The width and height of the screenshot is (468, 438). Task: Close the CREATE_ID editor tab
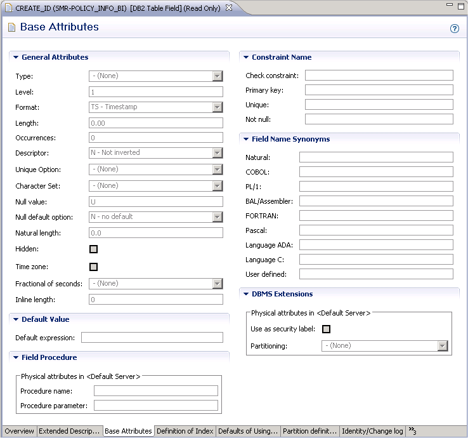click(229, 6)
